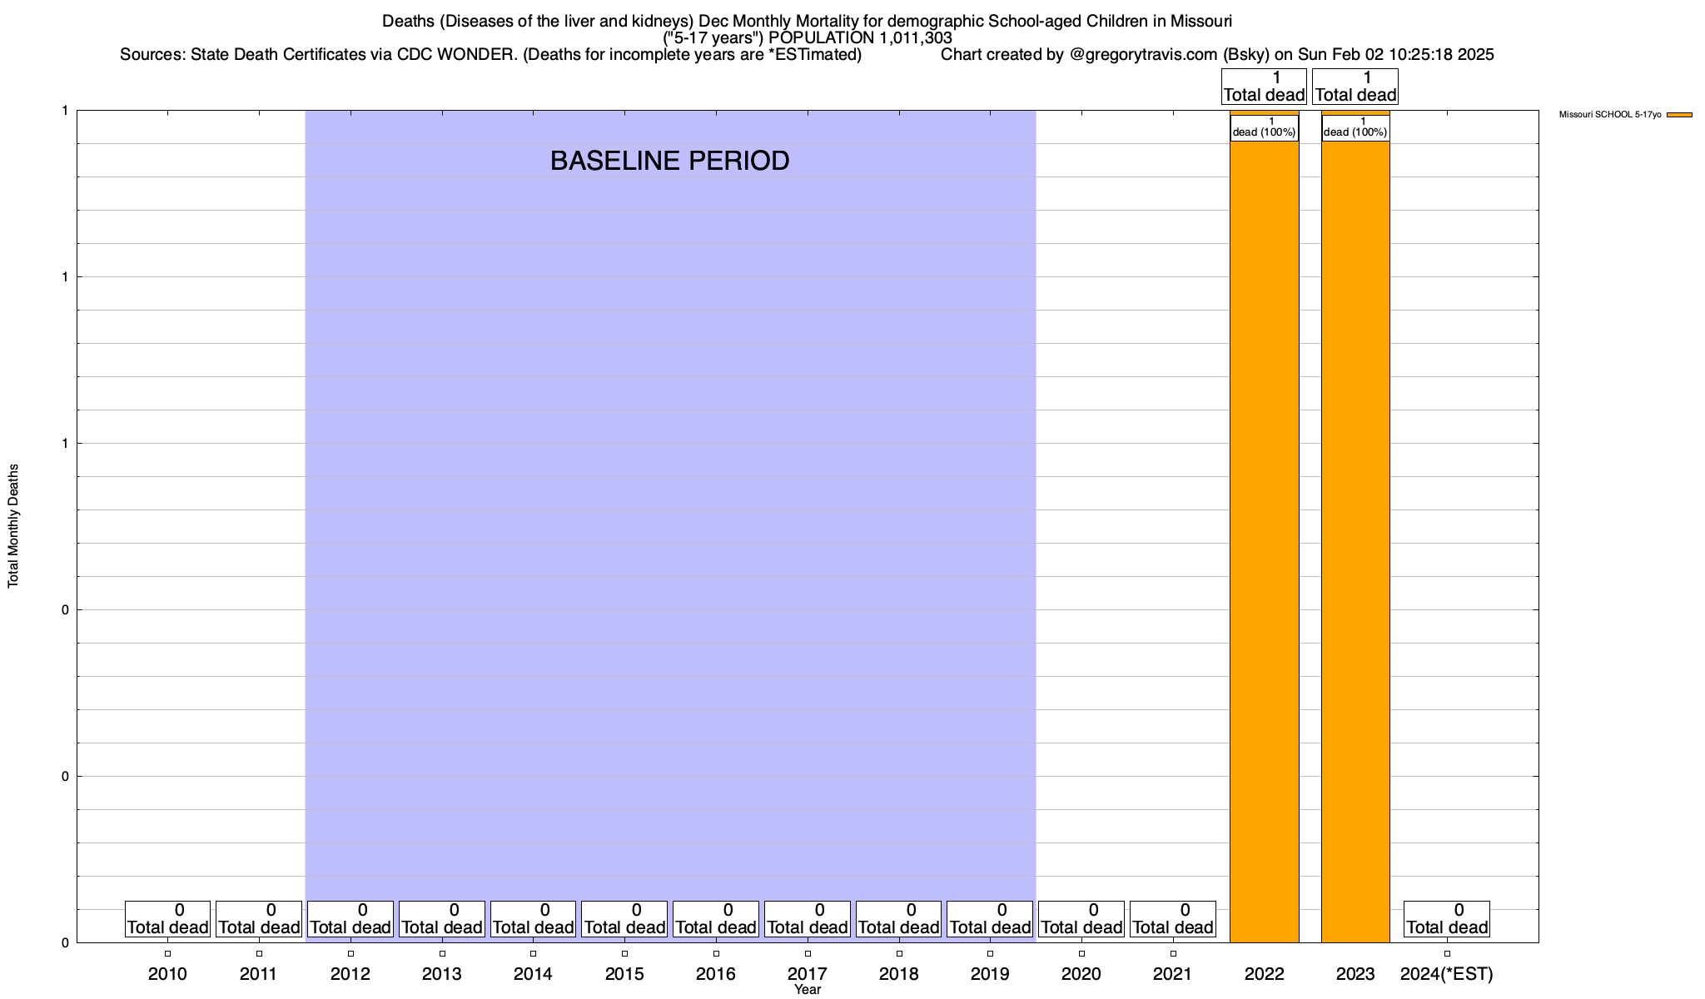Click the 2019 axis tick marker
The image size is (1705, 999).
click(x=990, y=954)
